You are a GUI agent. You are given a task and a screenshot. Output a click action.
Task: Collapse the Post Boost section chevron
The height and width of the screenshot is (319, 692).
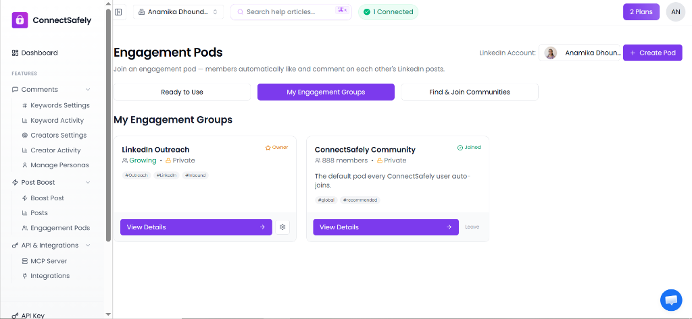pos(88,182)
